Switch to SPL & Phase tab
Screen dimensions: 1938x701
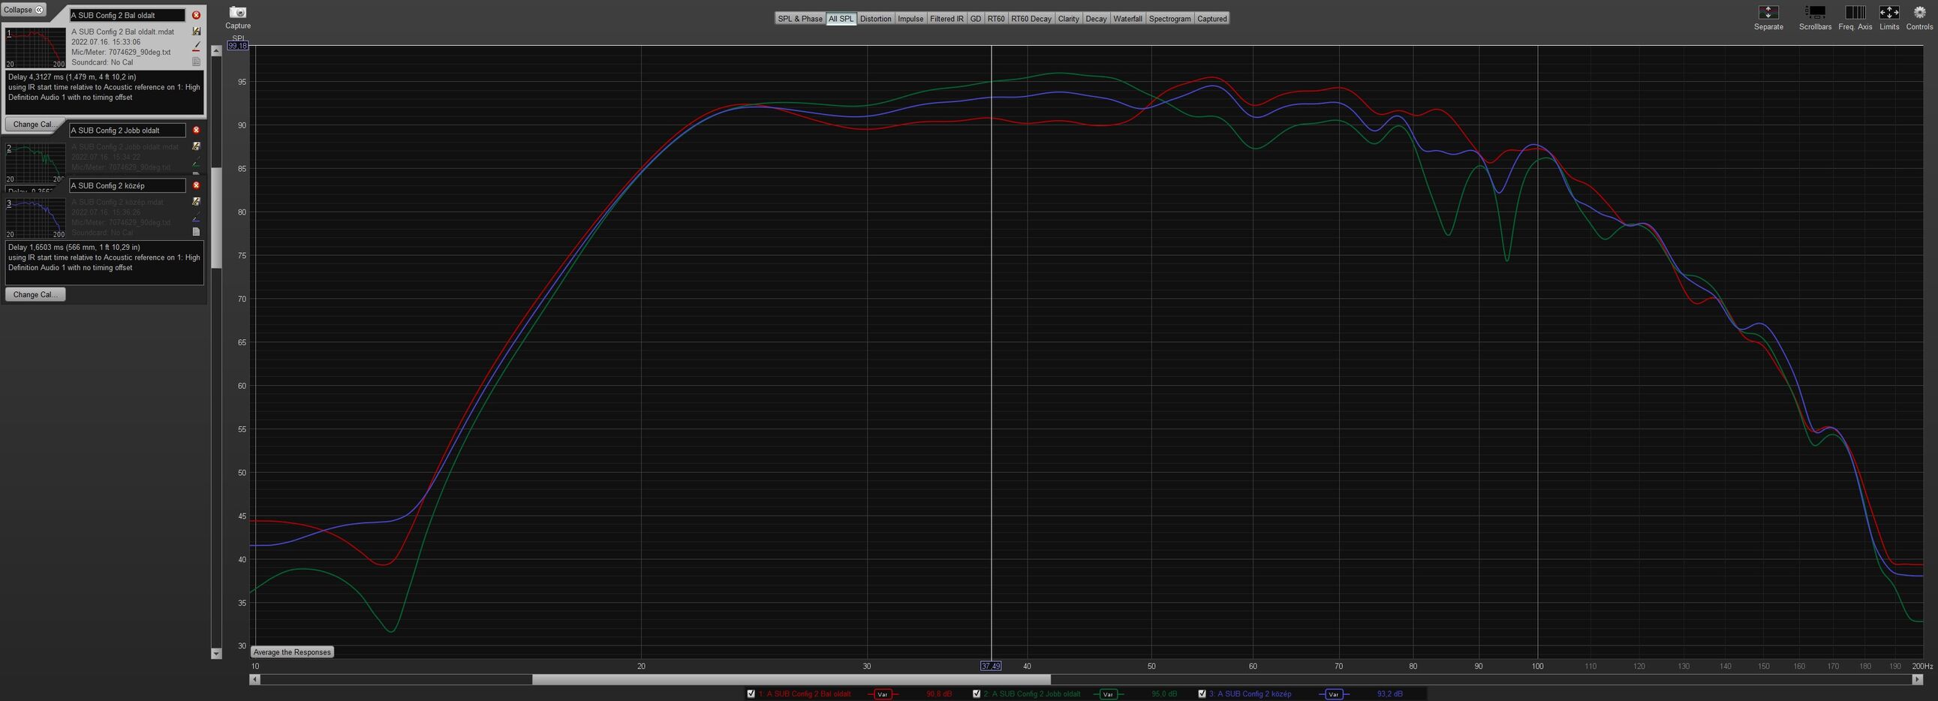pyautogui.click(x=799, y=19)
